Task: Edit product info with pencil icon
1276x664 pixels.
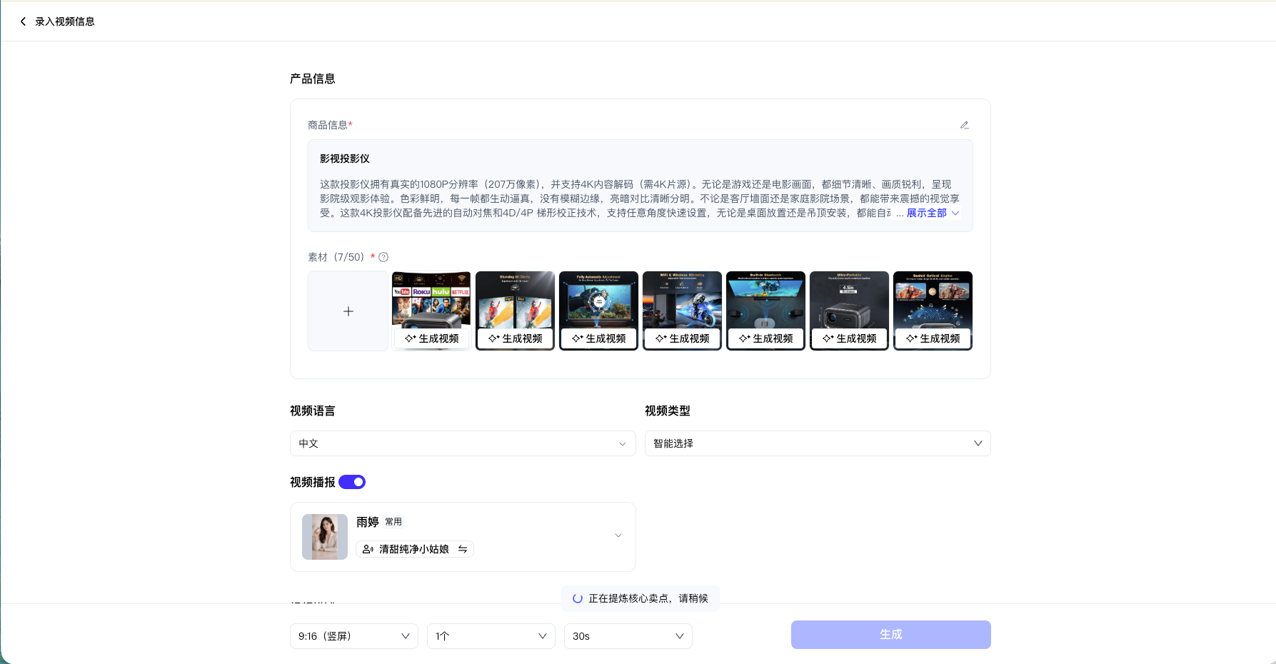Action: [x=964, y=125]
